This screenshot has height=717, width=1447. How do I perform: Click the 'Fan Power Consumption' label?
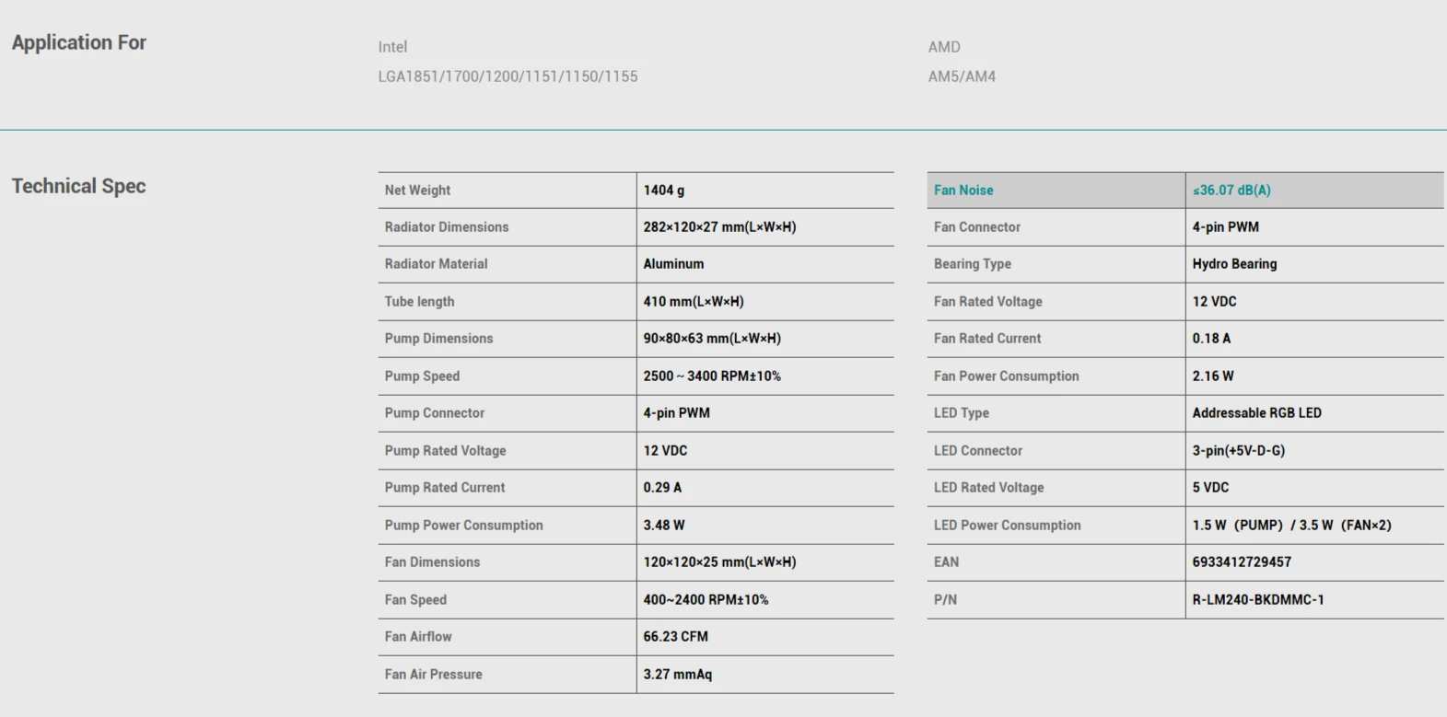[x=1007, y=376]
